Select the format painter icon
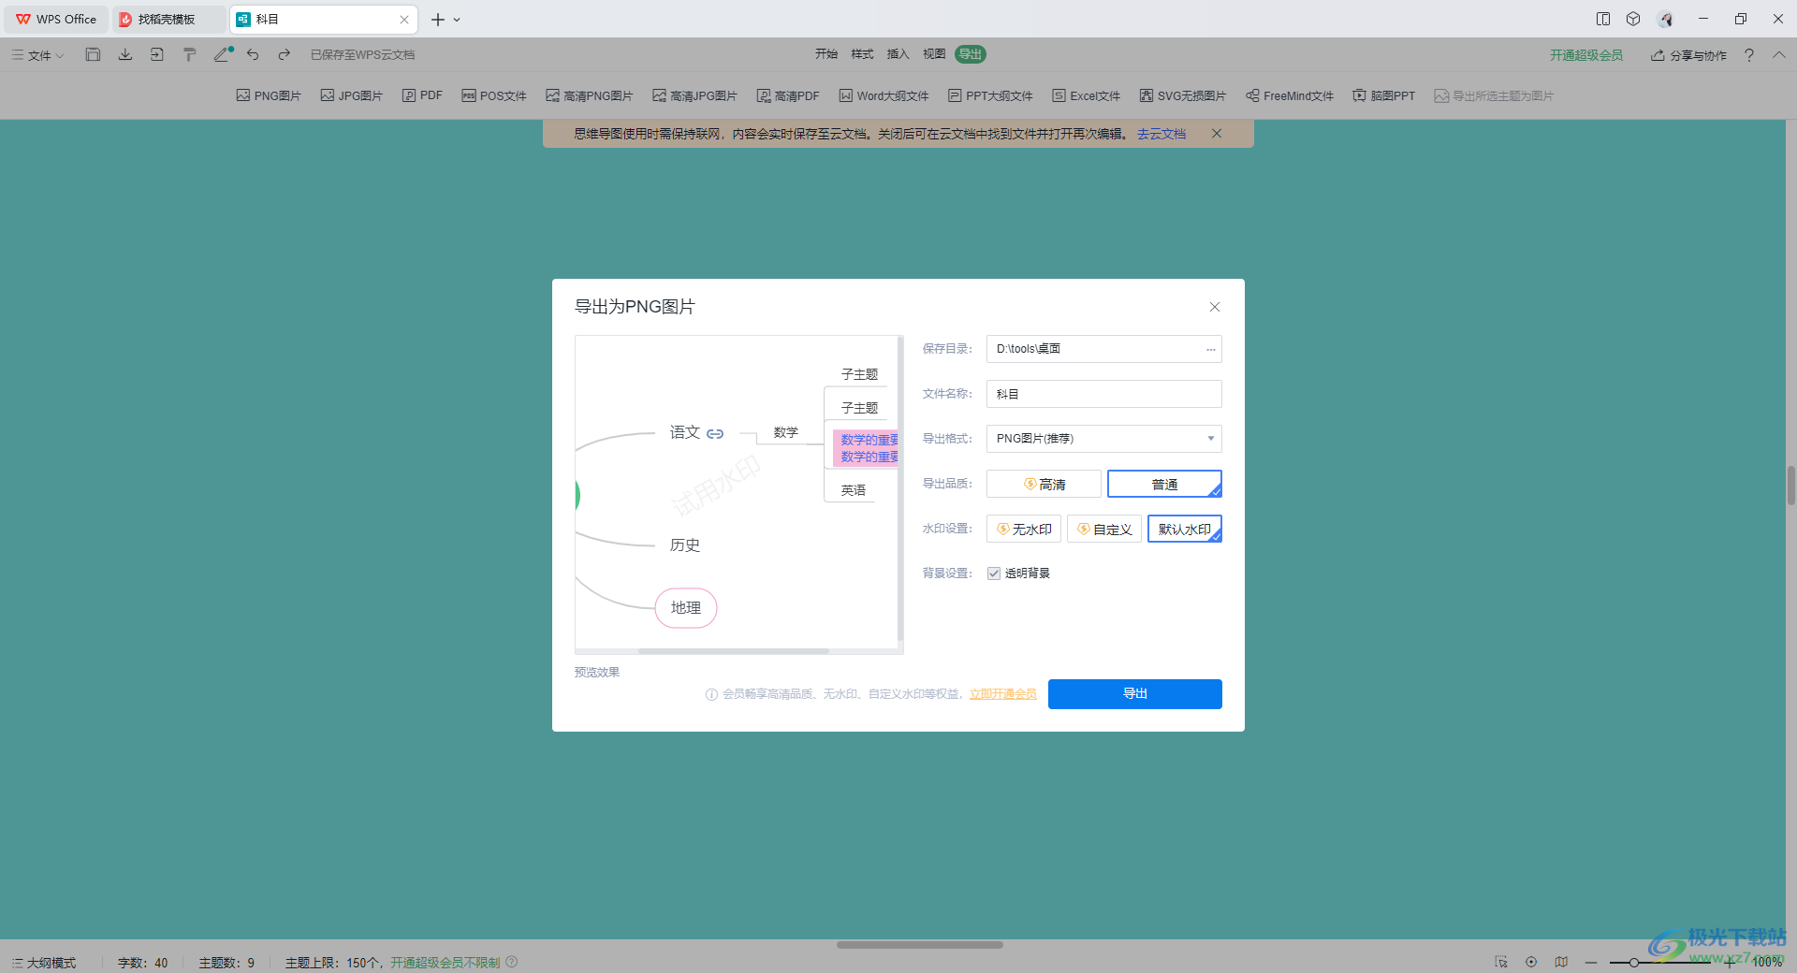This screenshot has height=973, width=1797. pos(189,55)
